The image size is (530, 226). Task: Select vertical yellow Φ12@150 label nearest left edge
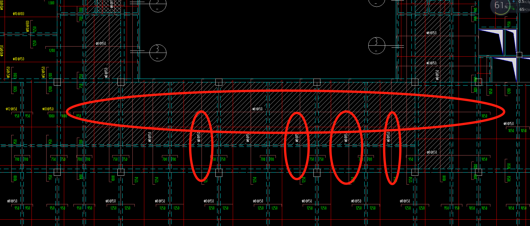click(x=8, y=72)
